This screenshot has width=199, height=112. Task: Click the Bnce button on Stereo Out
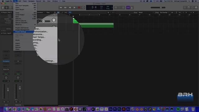tap(16, 100)
